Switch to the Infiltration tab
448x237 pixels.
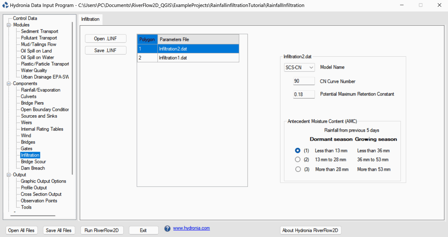(x=90, y=19)
